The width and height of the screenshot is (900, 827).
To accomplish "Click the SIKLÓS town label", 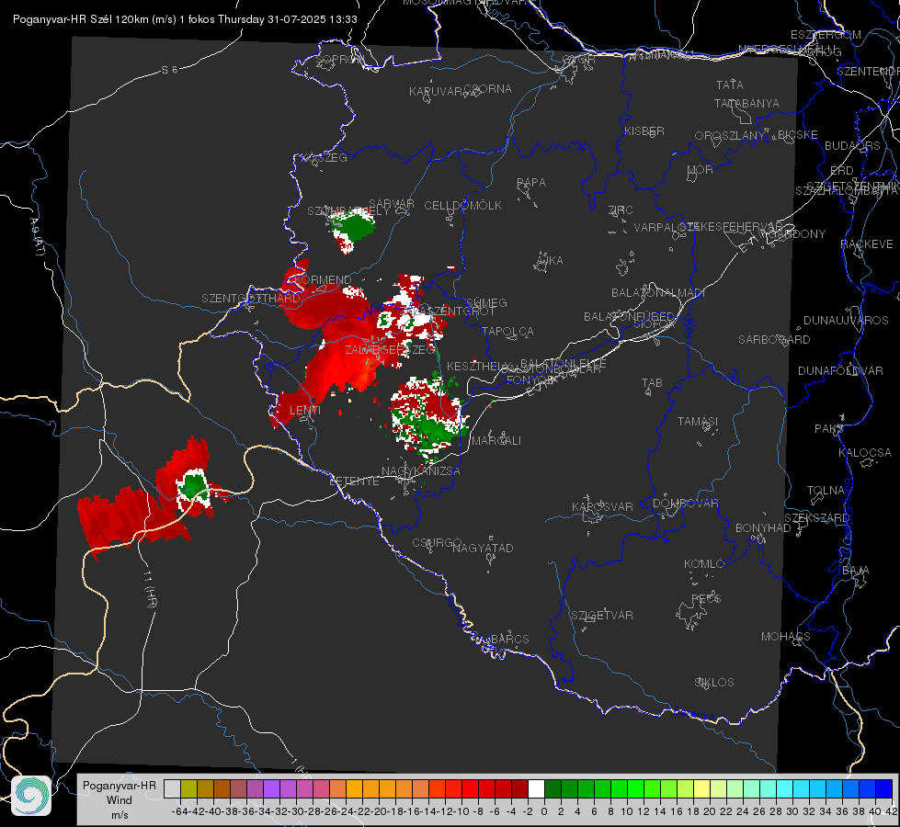I will pos(714,683).
